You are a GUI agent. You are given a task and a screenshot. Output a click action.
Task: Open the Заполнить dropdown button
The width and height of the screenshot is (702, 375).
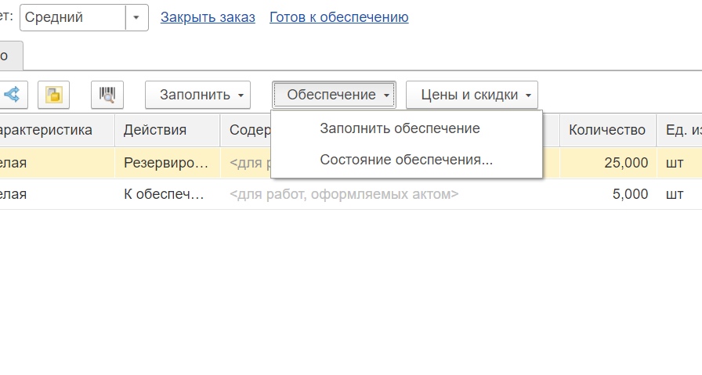point(197,95)
